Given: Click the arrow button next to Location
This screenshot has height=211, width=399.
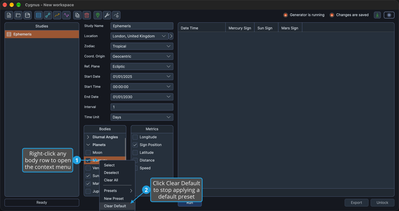Looking at the screenshot, I should 171,36.
